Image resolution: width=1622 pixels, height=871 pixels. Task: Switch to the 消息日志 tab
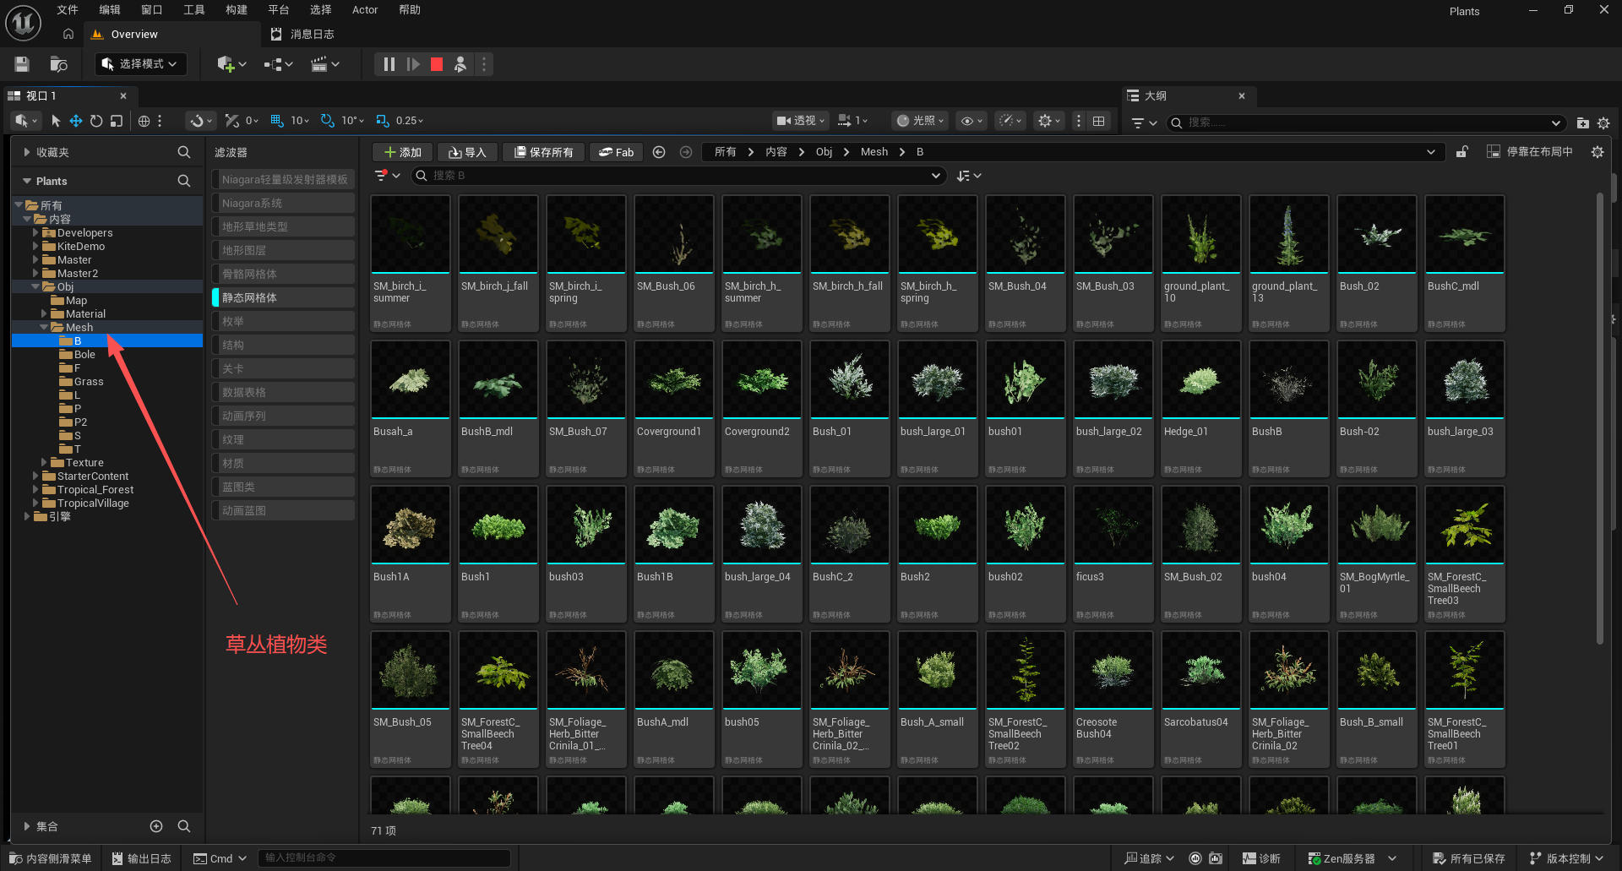pos(302,35)
